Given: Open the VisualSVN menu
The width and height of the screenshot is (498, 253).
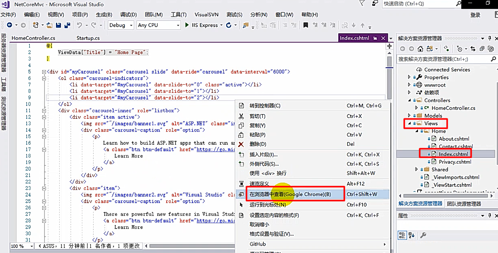Looking at the screenshot, I should click(x=206, y=15).
